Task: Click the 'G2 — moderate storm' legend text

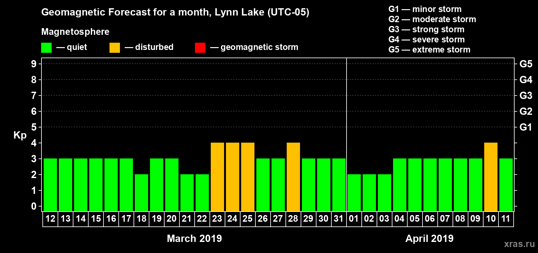Action: [x=432, y=19]
